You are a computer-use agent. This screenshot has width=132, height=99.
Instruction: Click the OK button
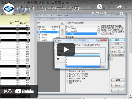tap(118, 91)
